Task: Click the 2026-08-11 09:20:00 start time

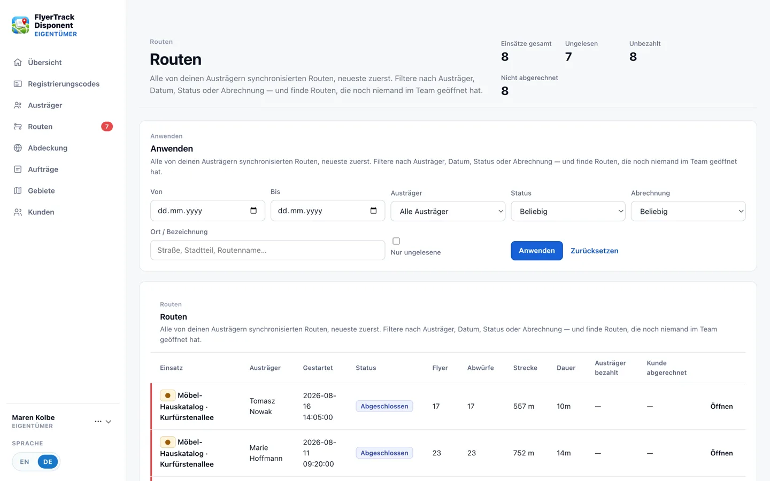Action: click(319, 453)
